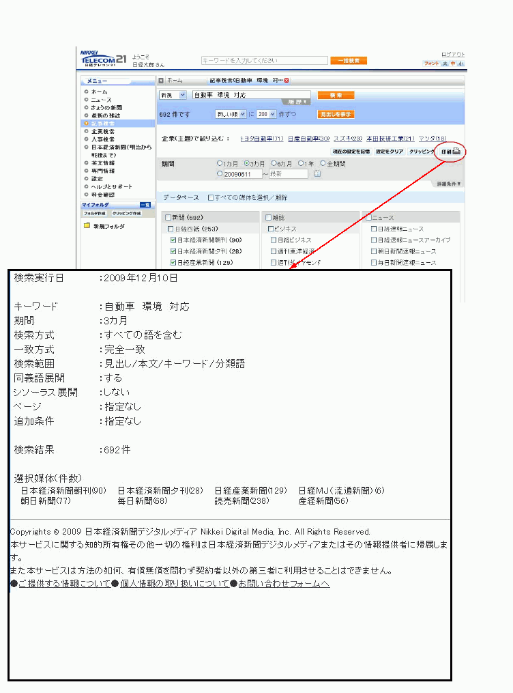Select the large (大) font size icon

[445, 63]
